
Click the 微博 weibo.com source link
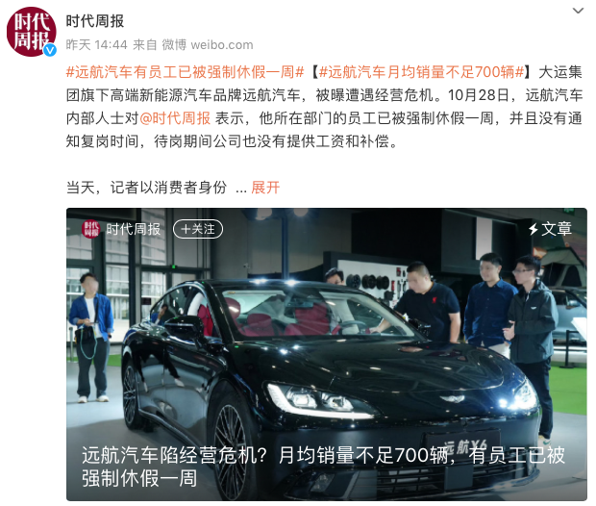(208, 45)
